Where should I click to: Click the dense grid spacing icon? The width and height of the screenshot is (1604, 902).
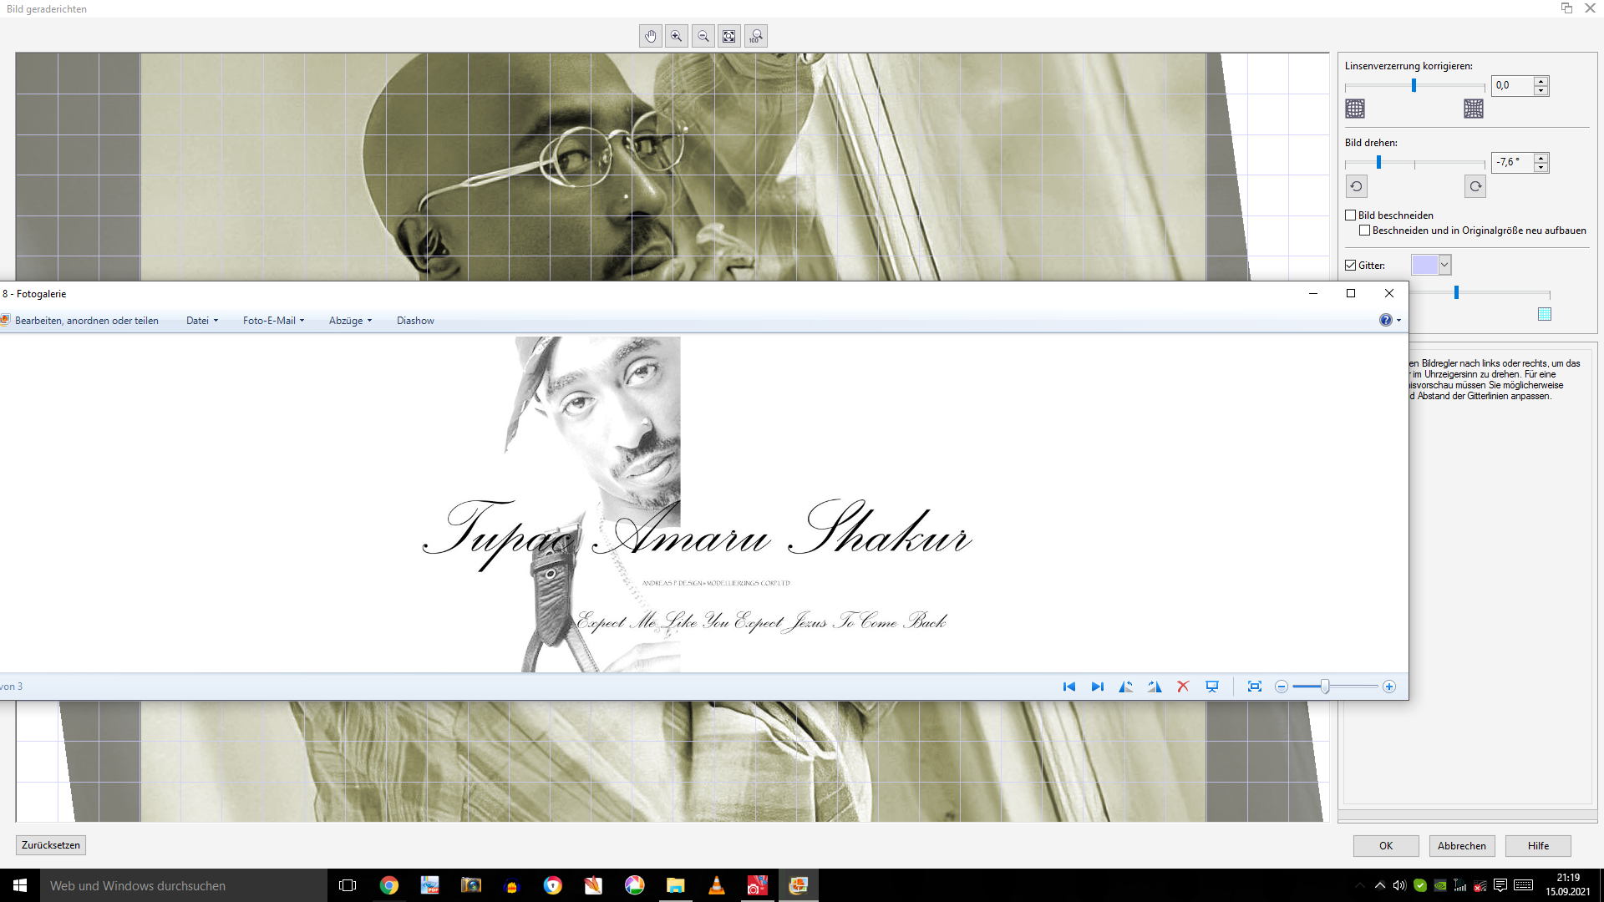pyautogui.click(x=1545, y=314)
